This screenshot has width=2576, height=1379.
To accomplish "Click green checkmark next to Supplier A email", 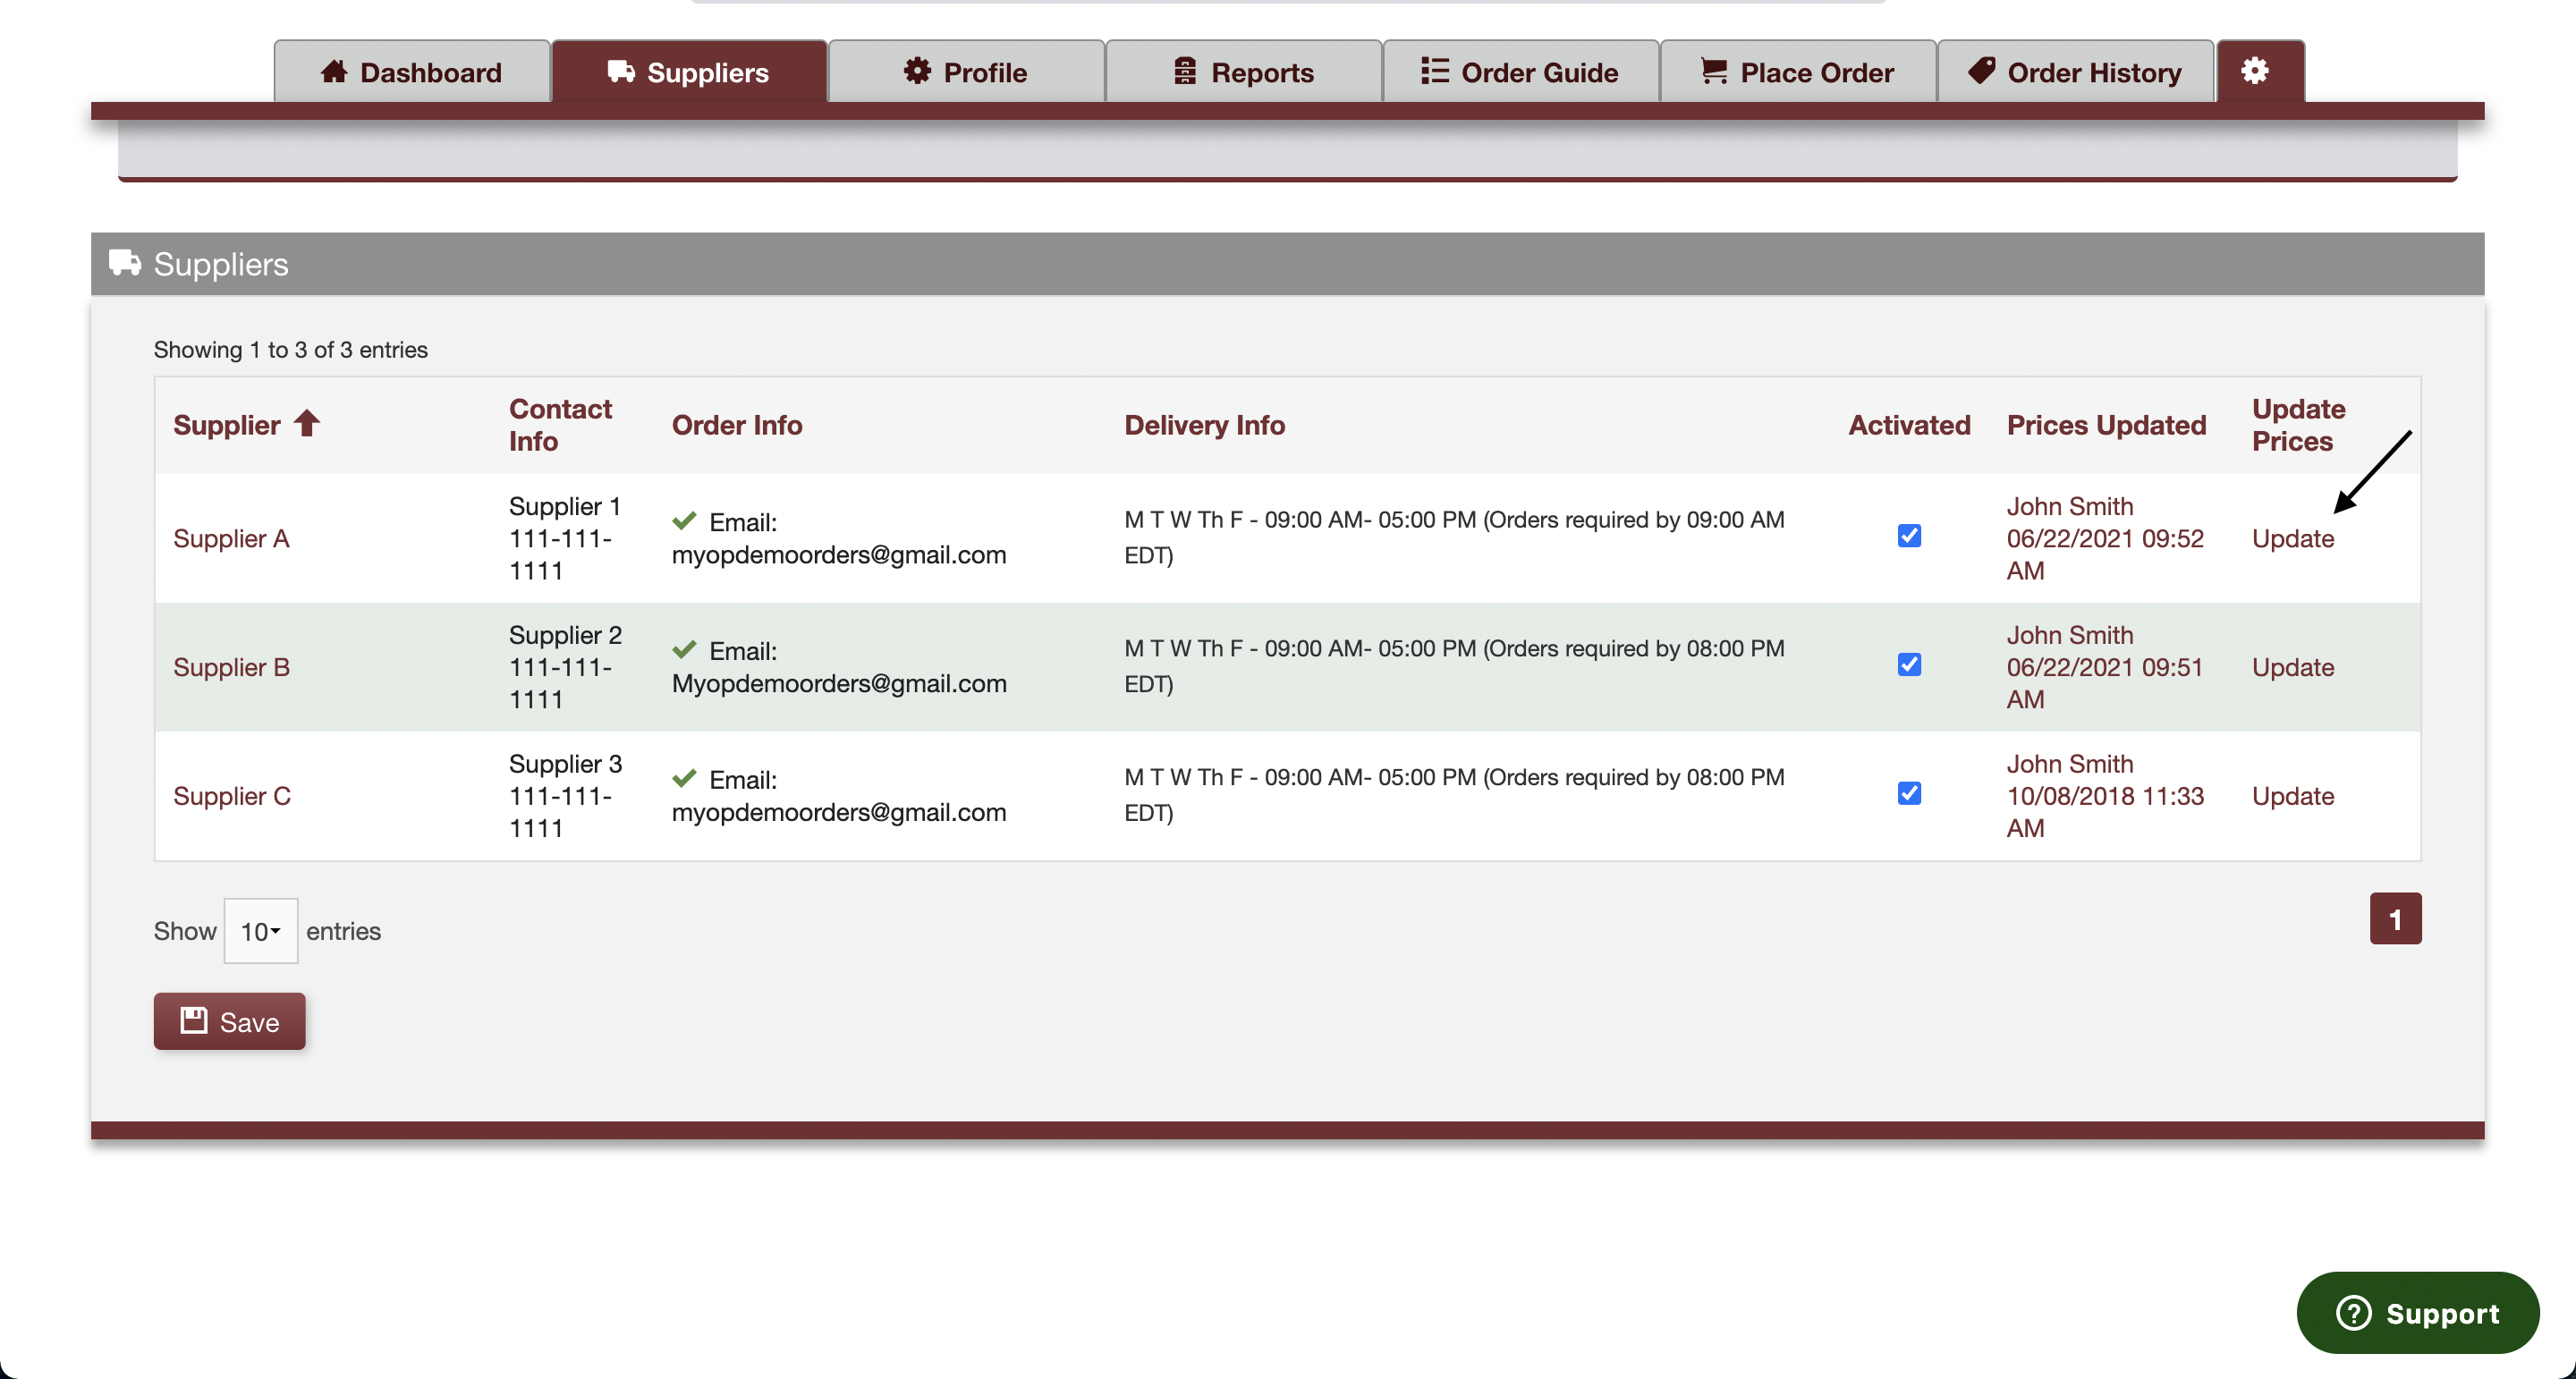I will coord(684,521).
